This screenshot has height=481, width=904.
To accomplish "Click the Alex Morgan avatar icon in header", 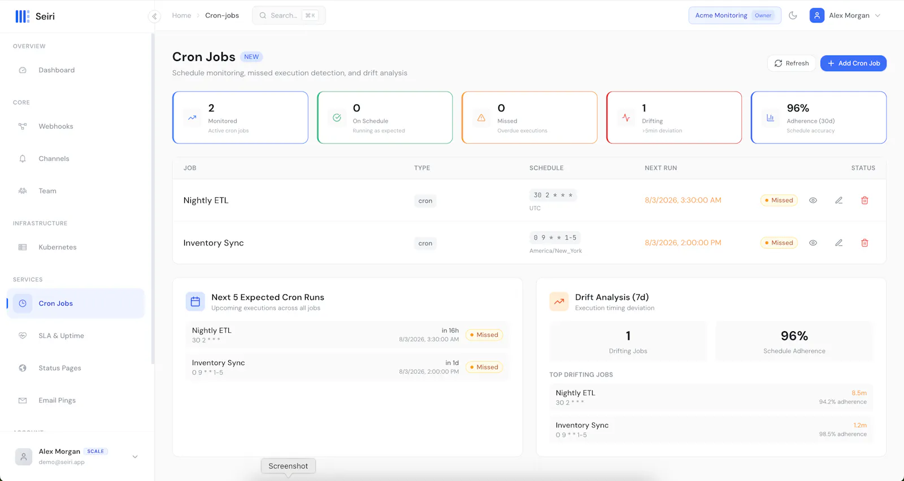I will (x=817, y=16).
